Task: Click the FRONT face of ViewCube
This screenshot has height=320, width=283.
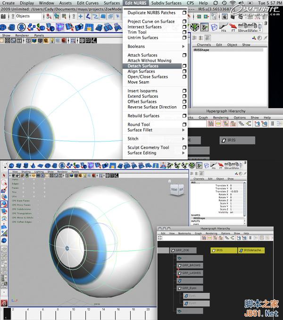Action: click(175, 190)
